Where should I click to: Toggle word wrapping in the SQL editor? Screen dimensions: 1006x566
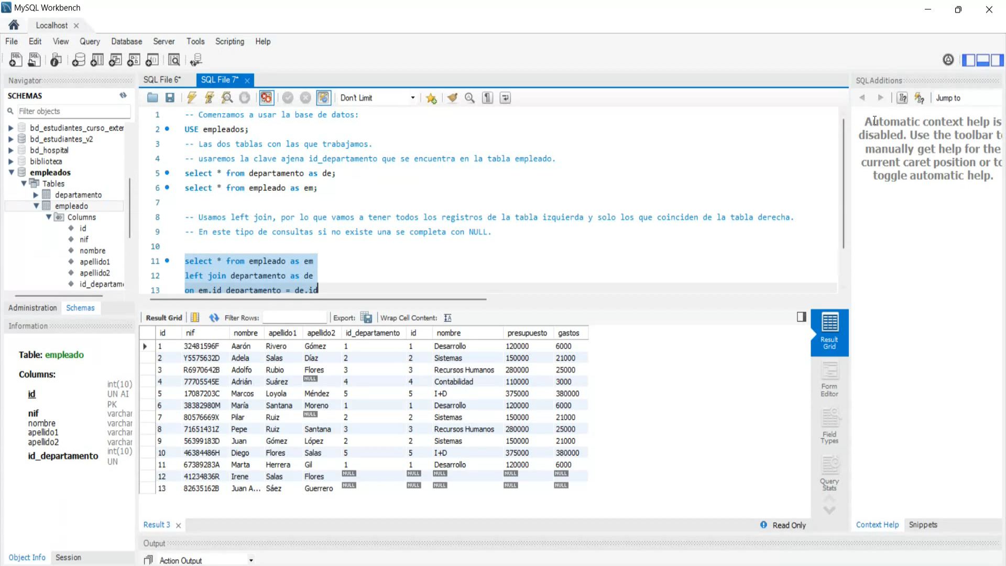coord(505,97)
